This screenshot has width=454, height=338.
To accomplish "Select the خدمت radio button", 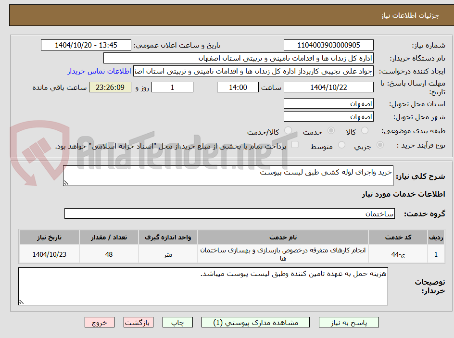I will click(x=331, y=131).
